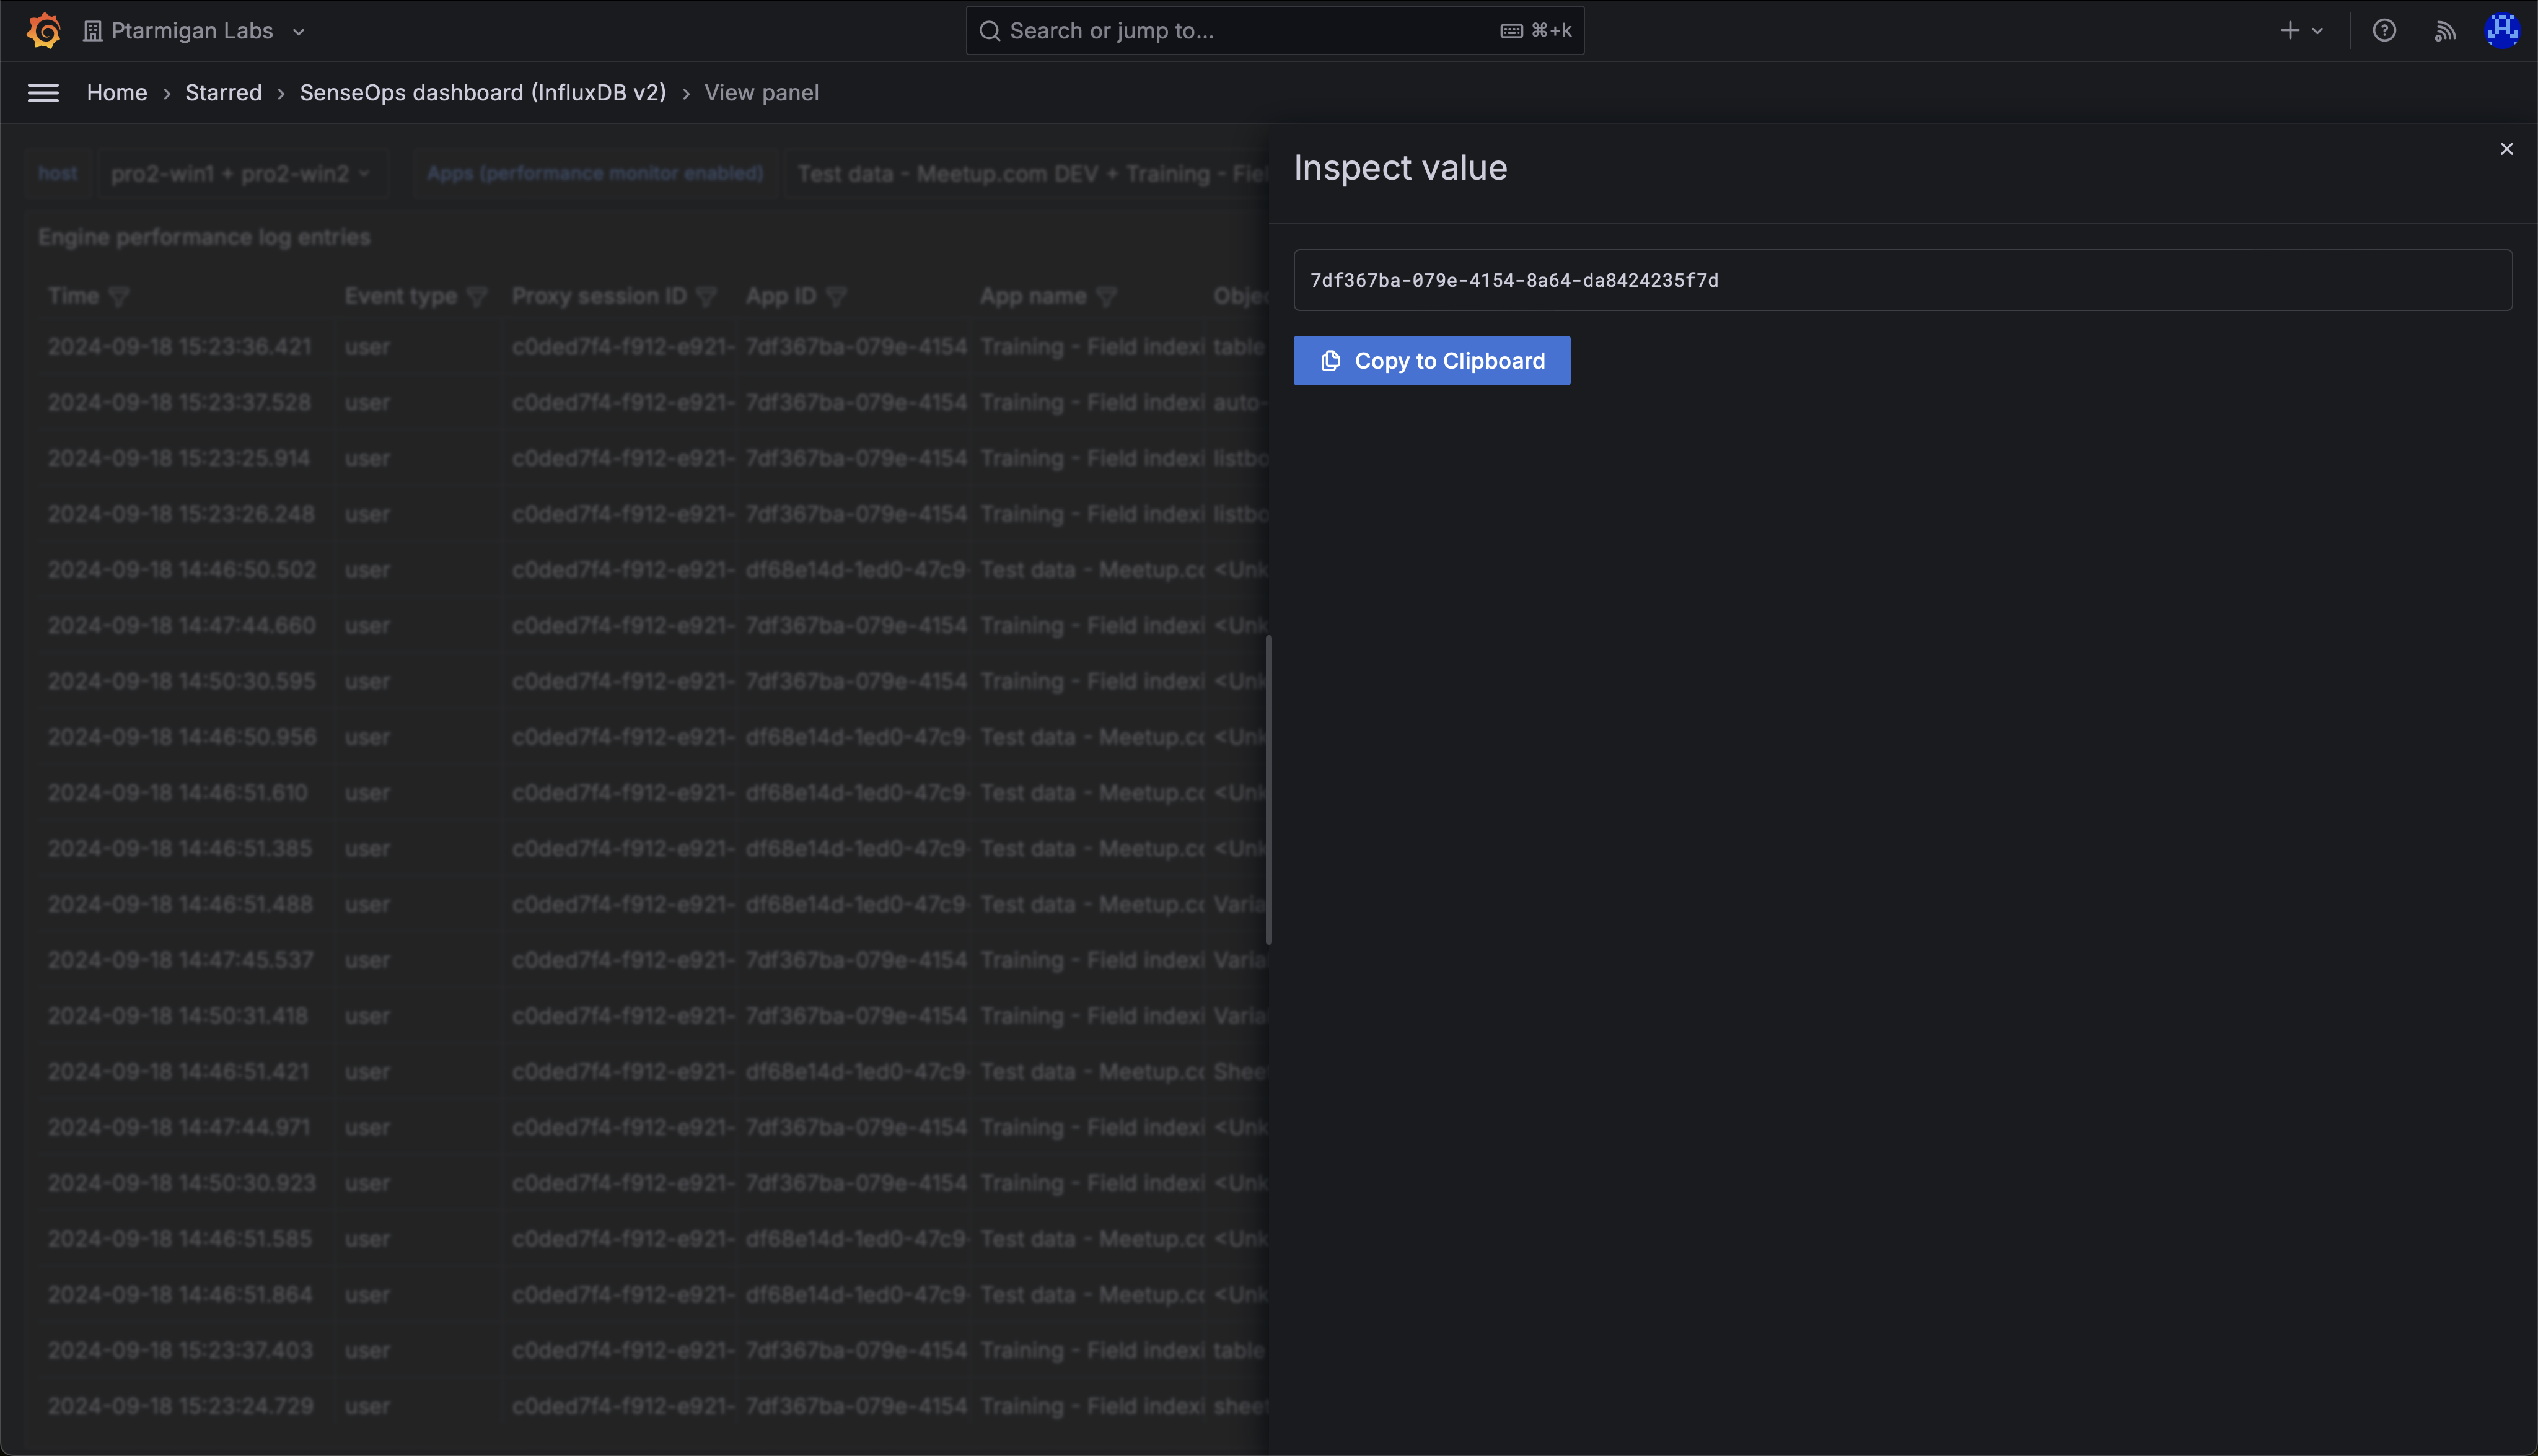Click the Proxy session ID filter icon

click(706, 297)
